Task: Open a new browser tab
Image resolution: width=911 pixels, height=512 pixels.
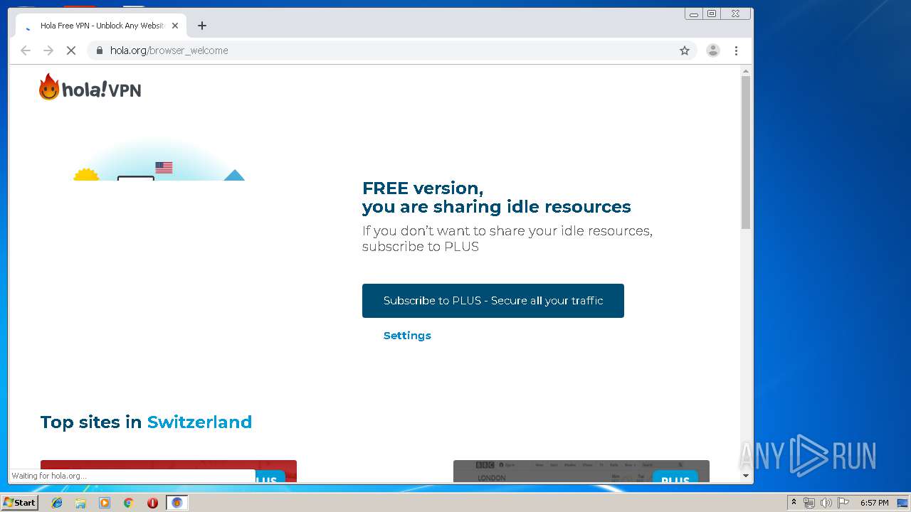Action: coord(202,26)
